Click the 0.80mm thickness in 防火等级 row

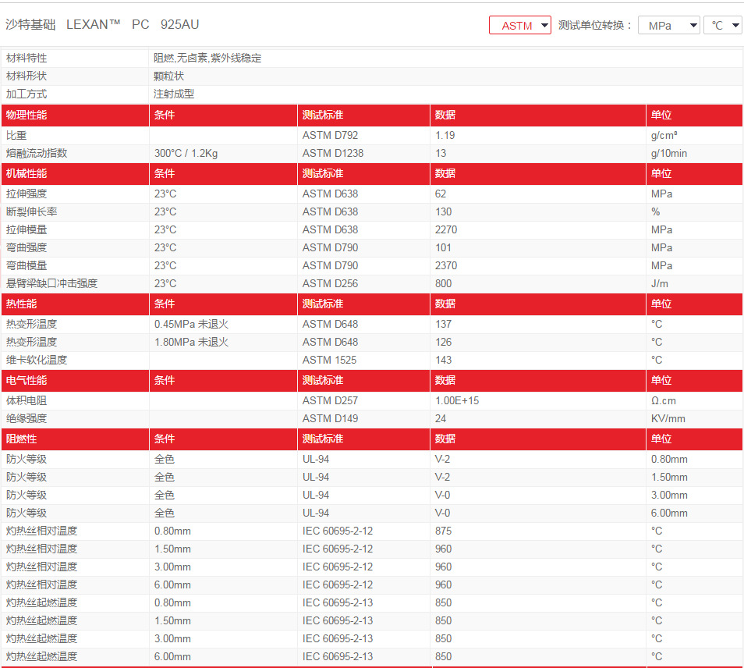point(669,459)
